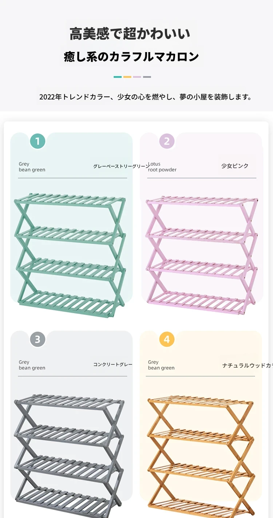
Task: Click the 癒し系のカラフルマカロン subtitle
Action: coord(131,57)
